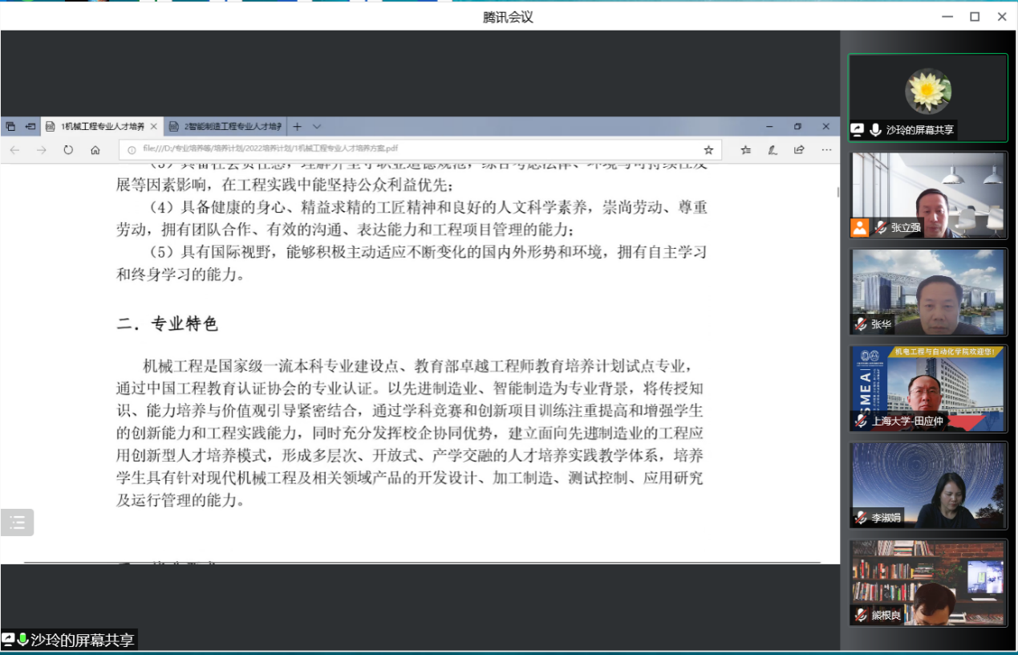This screenshot has width=1018, height=655.
Task: Open the browser settings and more menu
Action: [826, 150]
